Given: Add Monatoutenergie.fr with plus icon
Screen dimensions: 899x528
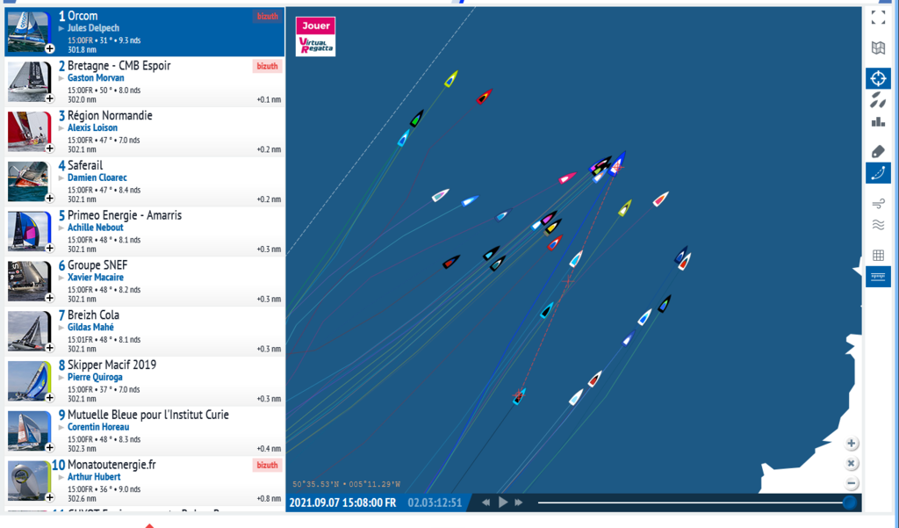Looking at the screenshot, I should click(x=50, y=497).
